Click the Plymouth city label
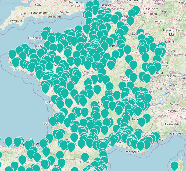Viewport: 186px width, 171px height. [x=16, y=21]
